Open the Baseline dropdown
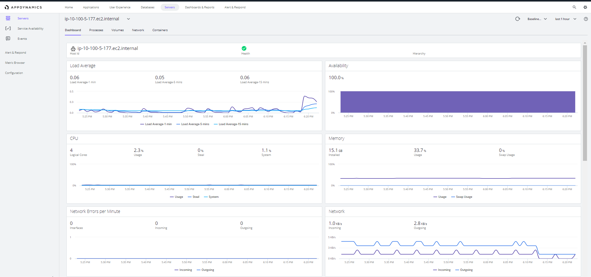 (537, 19)
